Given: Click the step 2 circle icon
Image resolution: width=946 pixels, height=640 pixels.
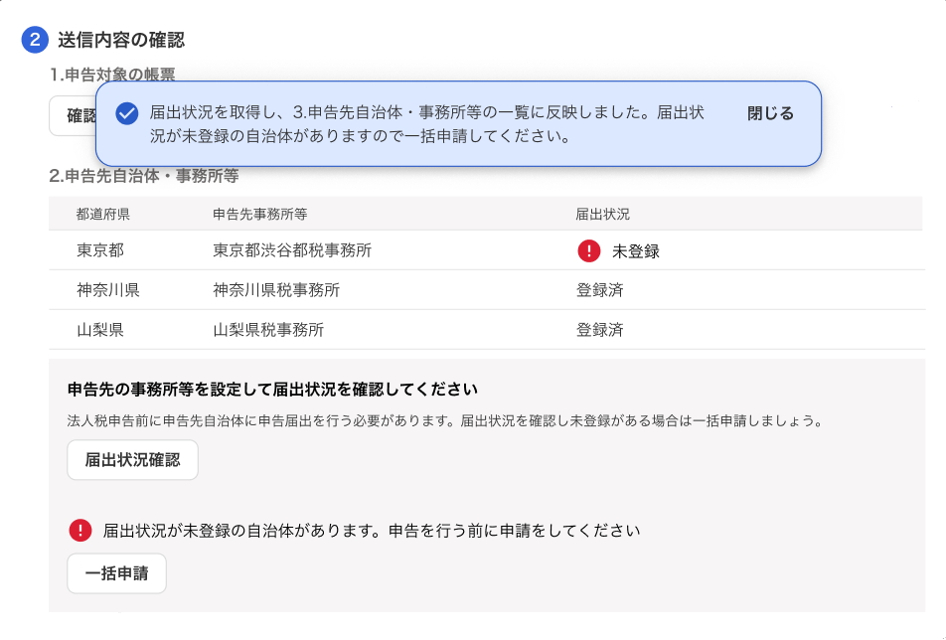Looking at the screenshot, I should 35,40.
